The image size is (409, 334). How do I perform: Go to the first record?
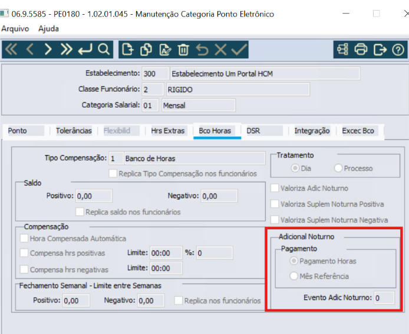click(x=11, y=49)
